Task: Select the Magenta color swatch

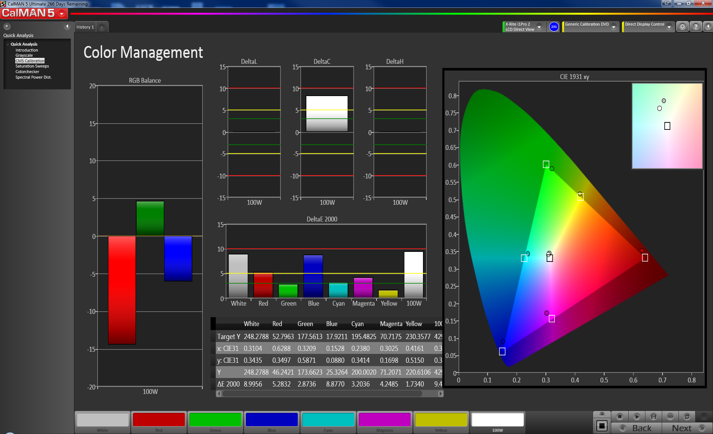Action: point(384,420)
